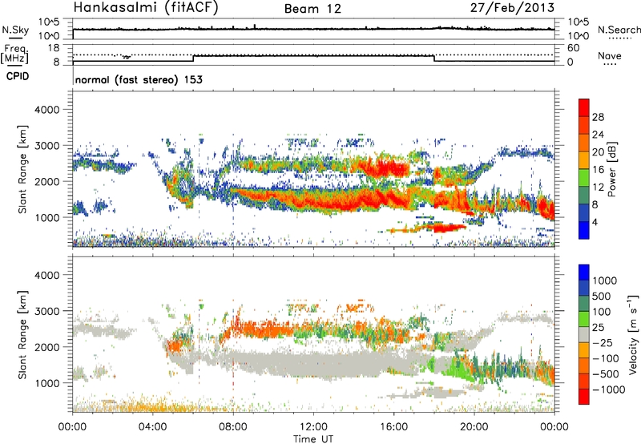Click the '04:00' time tick label
Viewport: 641px width, 444px height.
click(x=152, y=427)
